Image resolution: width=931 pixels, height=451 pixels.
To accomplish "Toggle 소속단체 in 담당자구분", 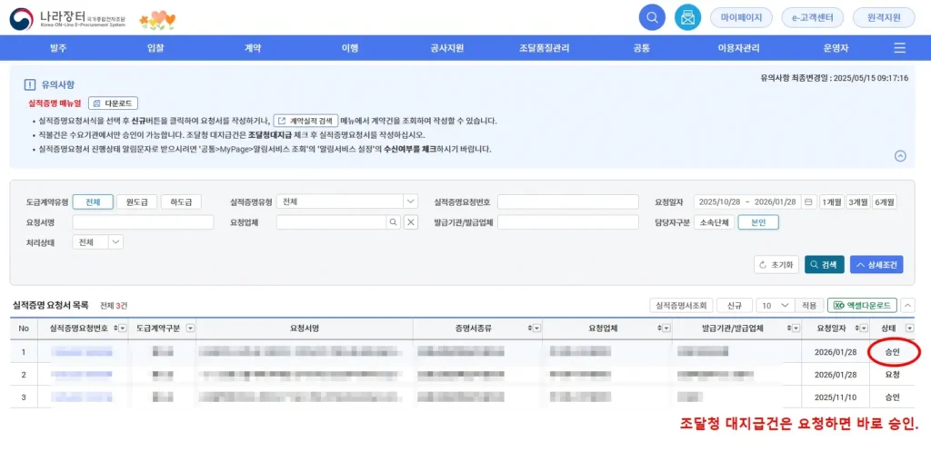I will [x=714, y=222].
